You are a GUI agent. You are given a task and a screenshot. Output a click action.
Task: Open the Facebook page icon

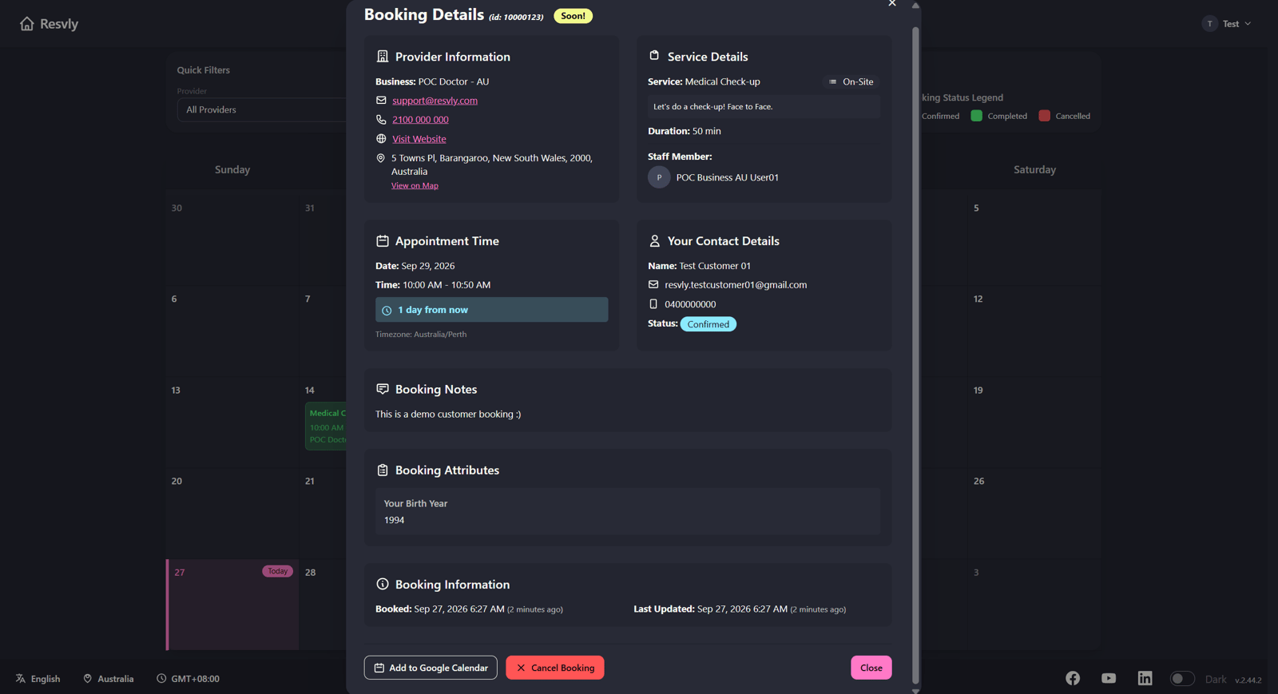(x=1073, y=678)
